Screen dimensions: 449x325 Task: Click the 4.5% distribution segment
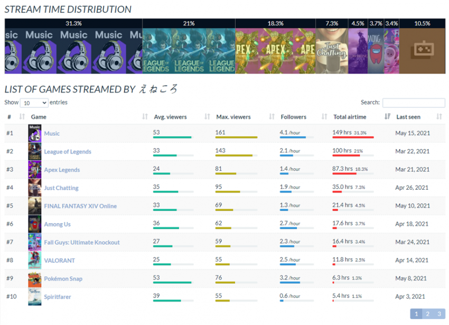(358, 46)
